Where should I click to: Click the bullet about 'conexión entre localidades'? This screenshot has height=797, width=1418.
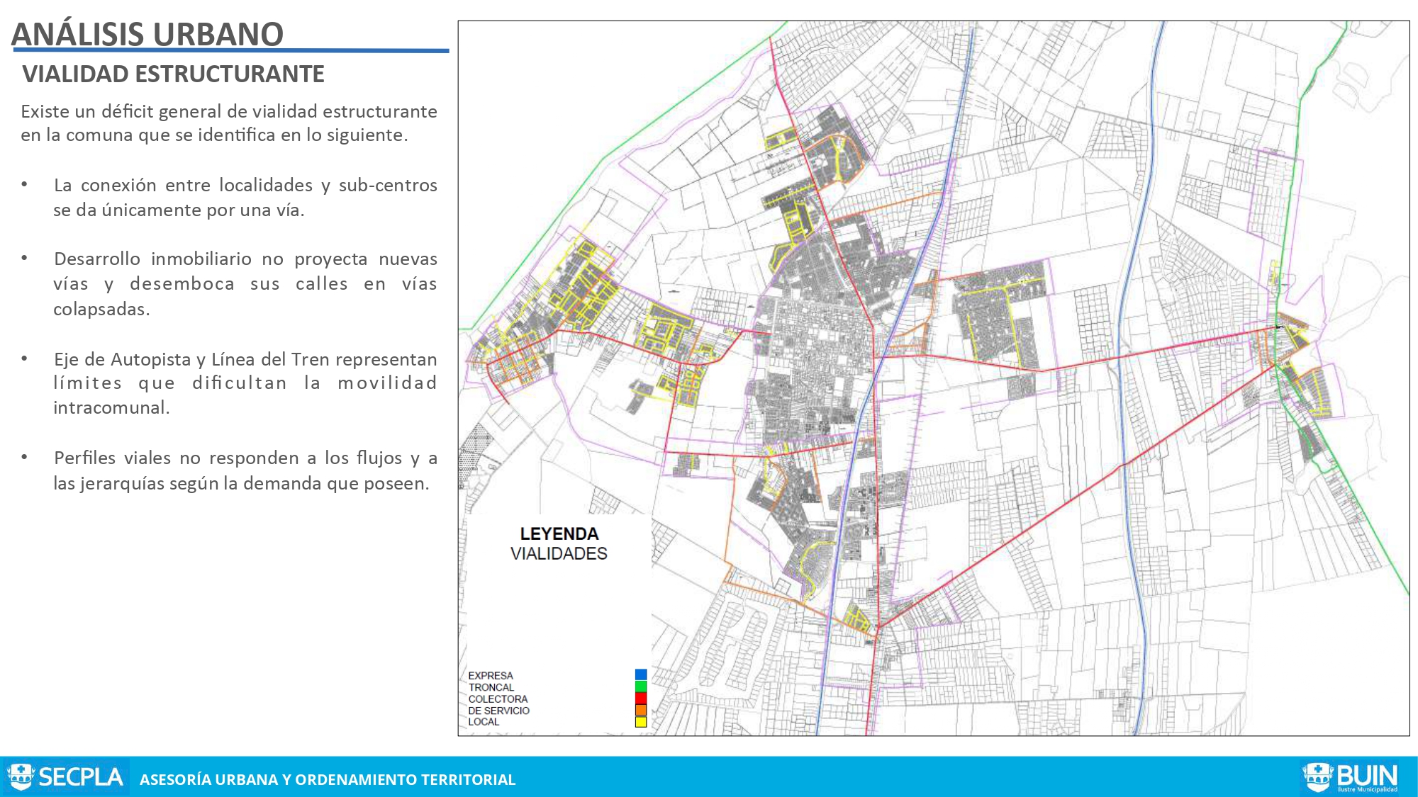tap(245, 197)
